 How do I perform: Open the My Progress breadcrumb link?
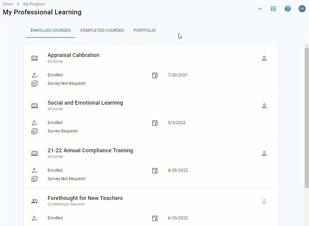[x=34, y=4]
